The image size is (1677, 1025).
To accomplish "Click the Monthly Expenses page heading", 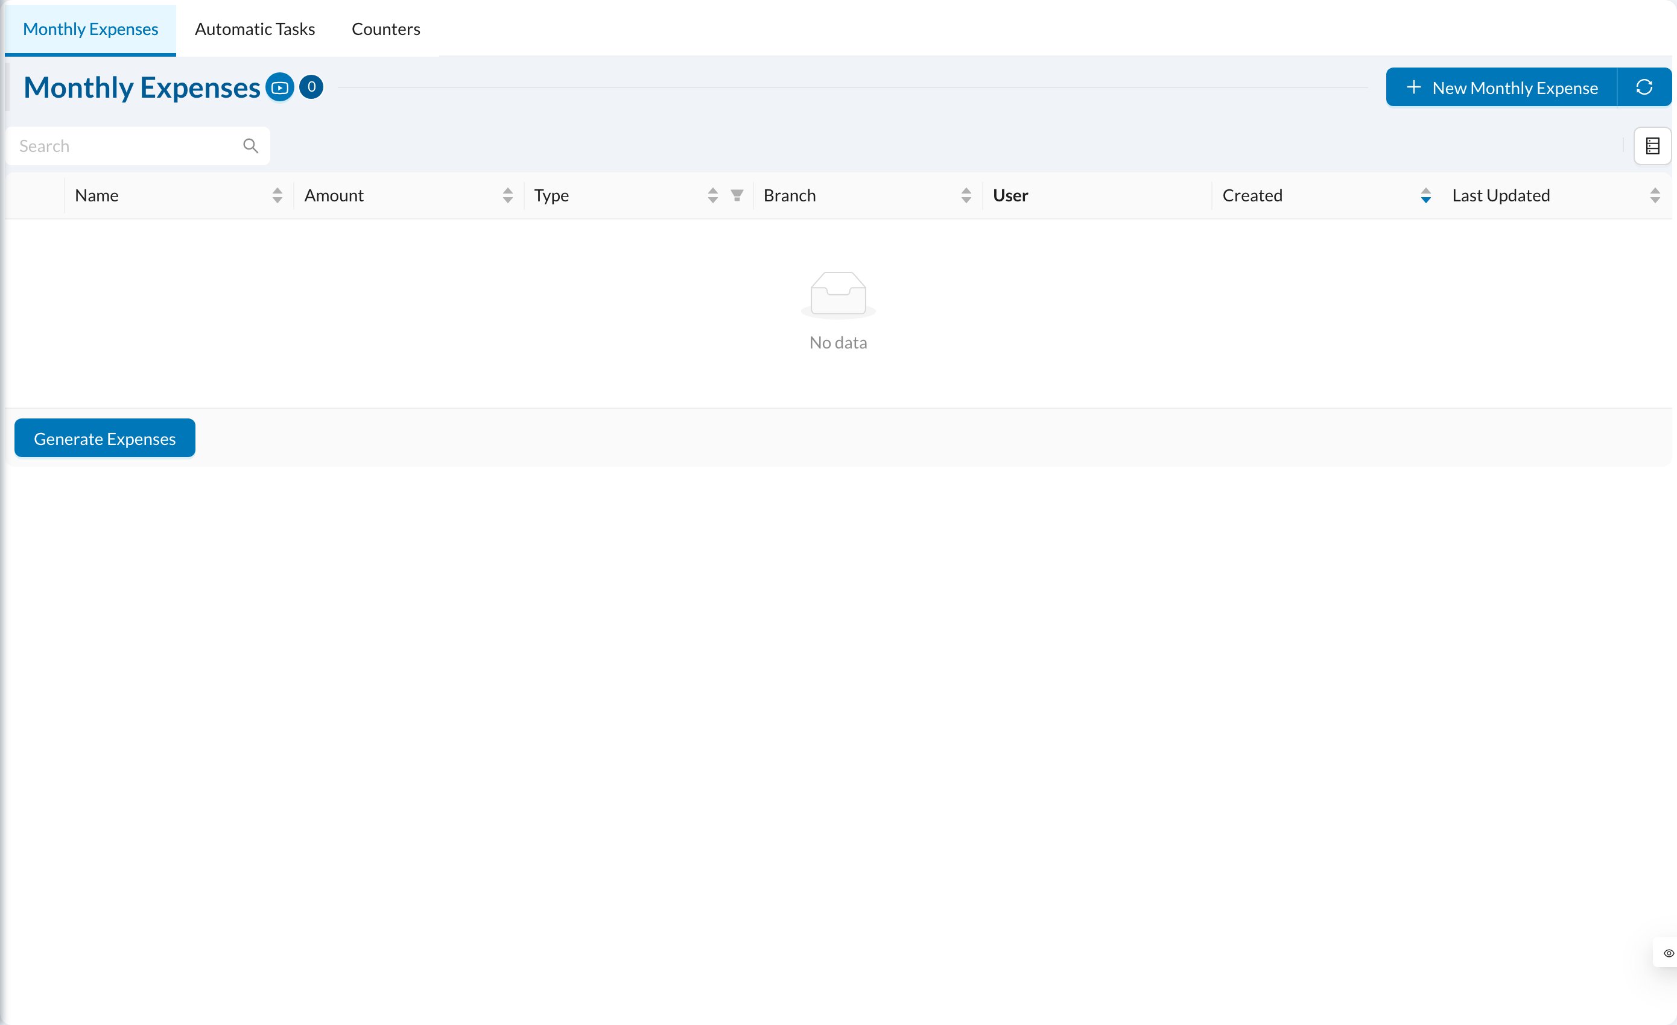I will [x=142, y=88].
